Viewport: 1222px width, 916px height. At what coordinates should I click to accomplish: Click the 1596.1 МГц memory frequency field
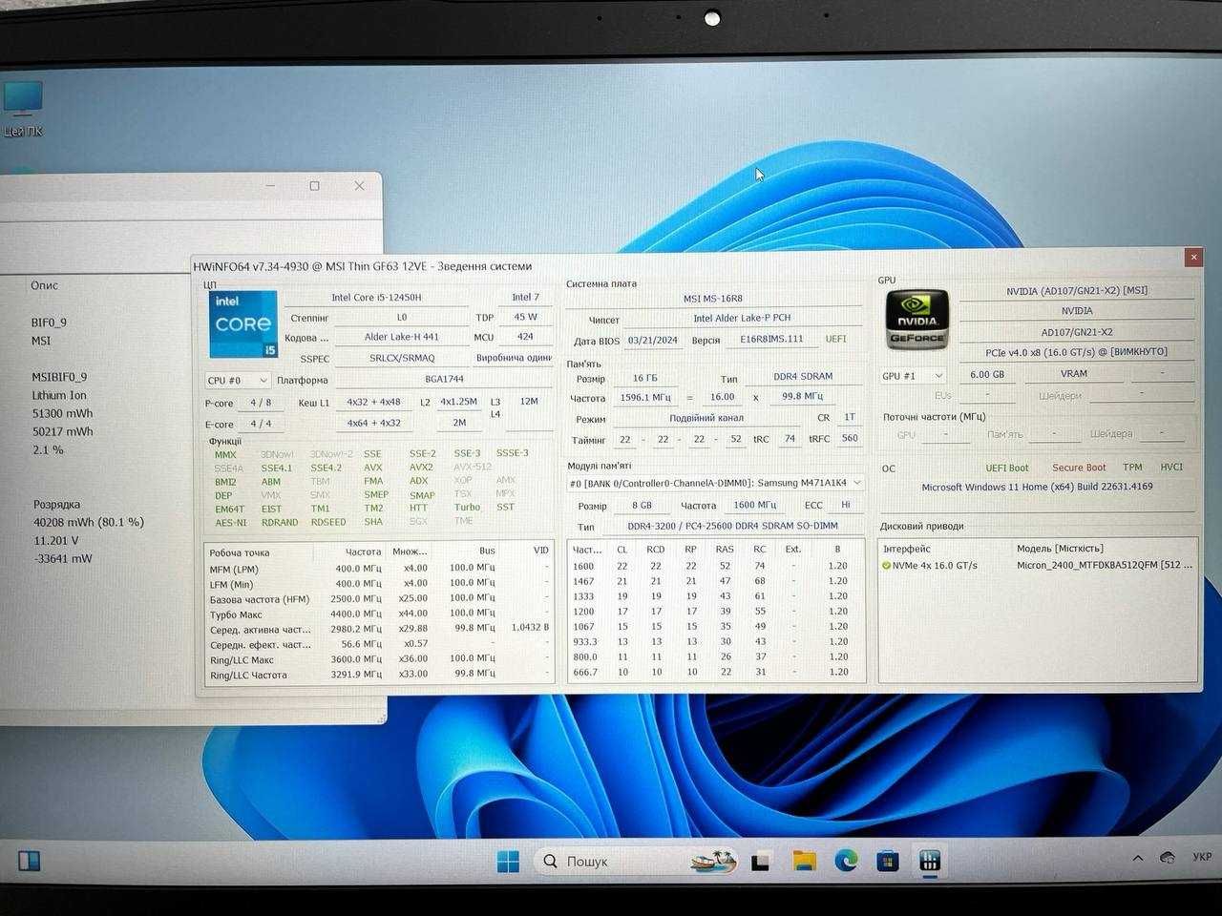point(646,397)
